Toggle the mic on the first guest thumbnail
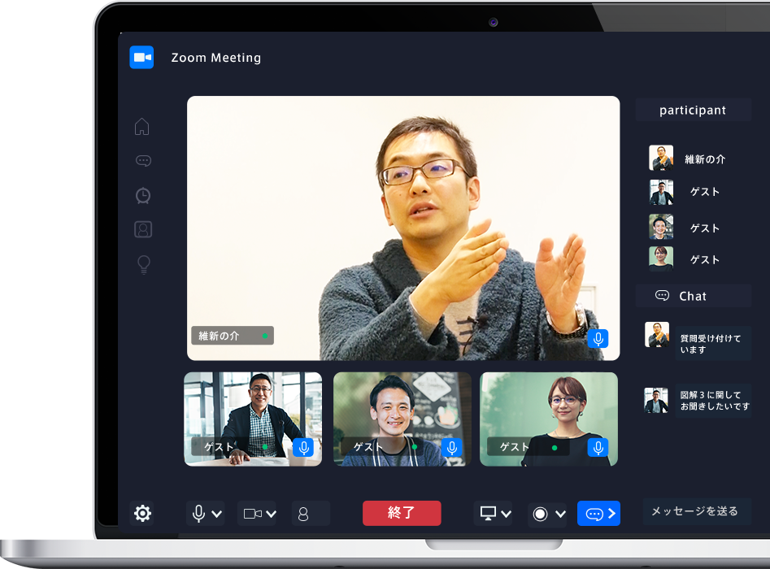Screen dimensions: 770x569 (x=303, y=447)
